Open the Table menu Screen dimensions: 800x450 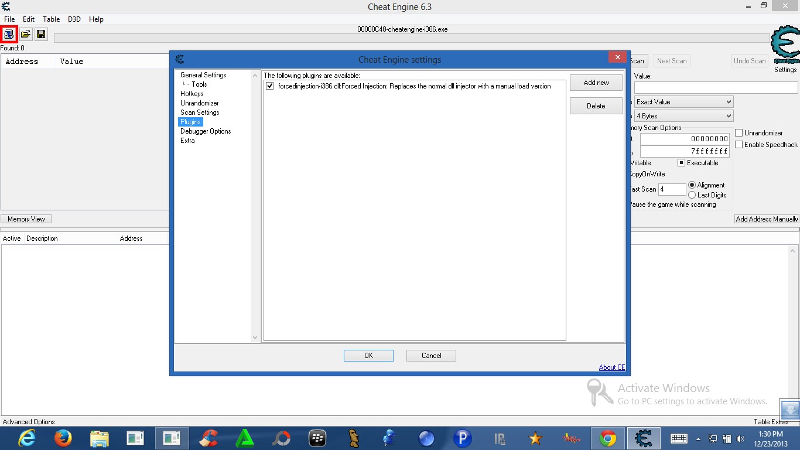tap(51, 19)
